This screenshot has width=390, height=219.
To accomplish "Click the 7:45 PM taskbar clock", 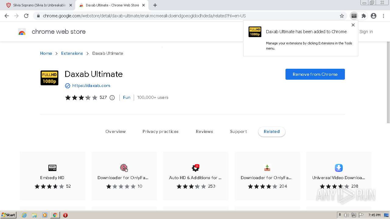I will 374,215.
